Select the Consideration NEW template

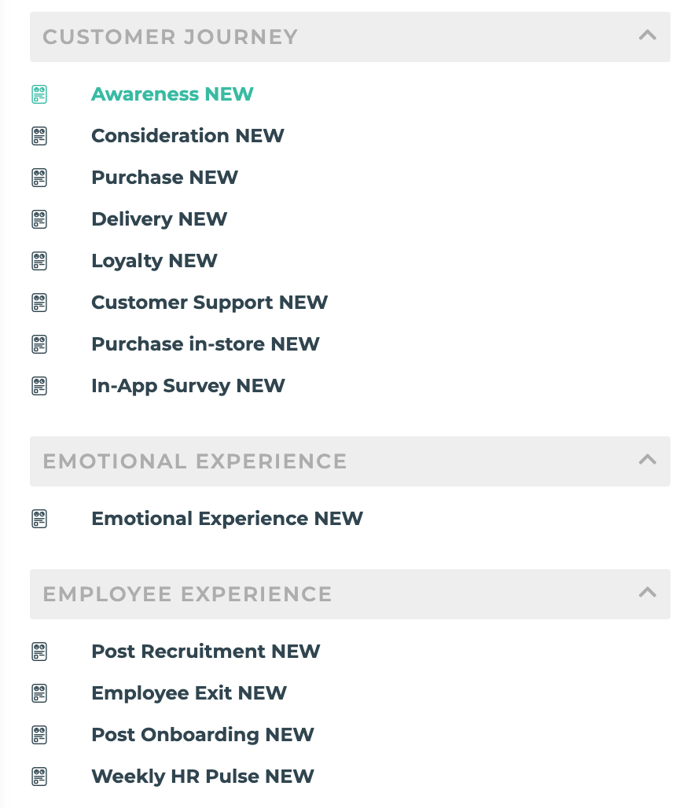coord(188,136)
